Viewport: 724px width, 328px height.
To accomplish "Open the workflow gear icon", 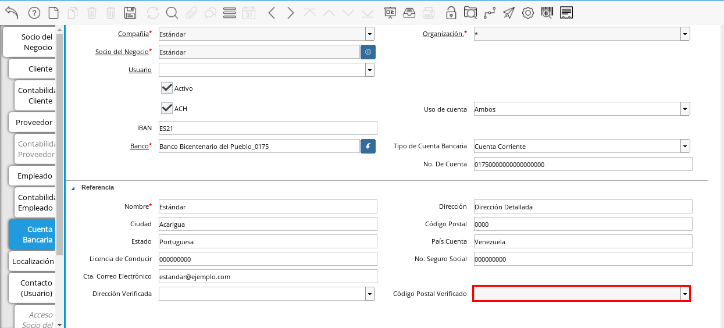I will tap(528, 13).
